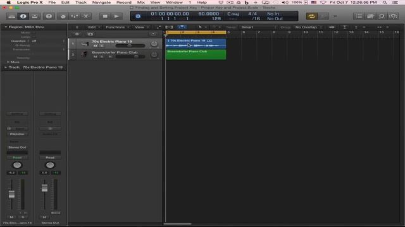
Task: Open LCD display mode gear icon
Action: click(138, 16)
